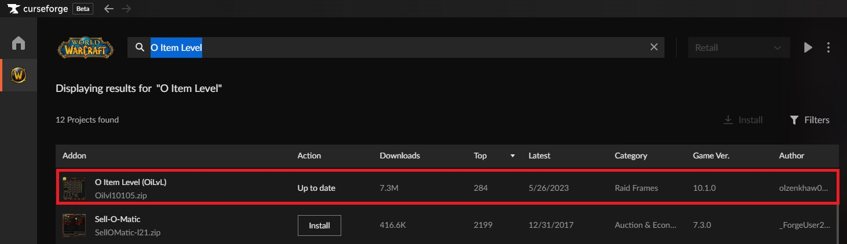
Task: Click the World of Warcraft game logo
Action: (x=85, y=48)
